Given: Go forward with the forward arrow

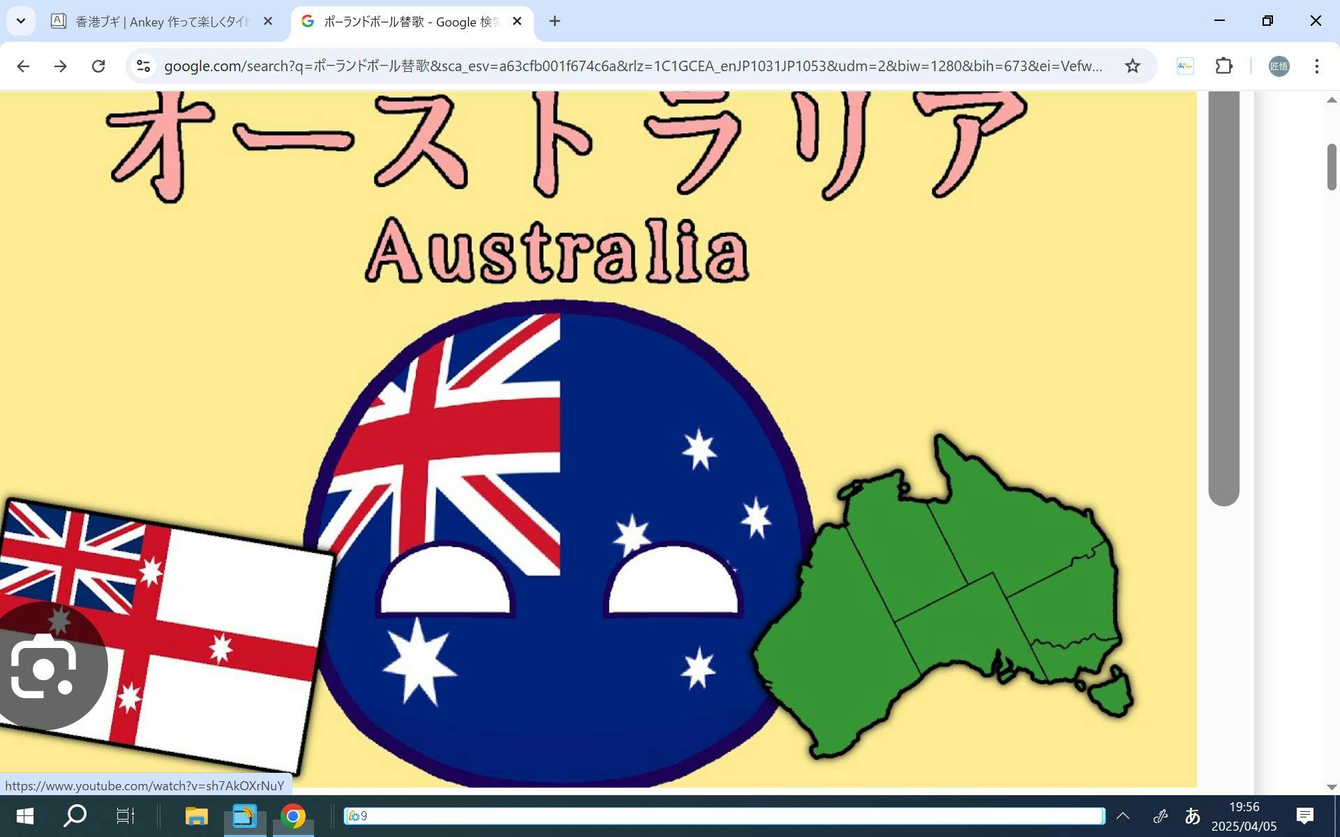Looking at the screenshot, I should click(61, 66).
